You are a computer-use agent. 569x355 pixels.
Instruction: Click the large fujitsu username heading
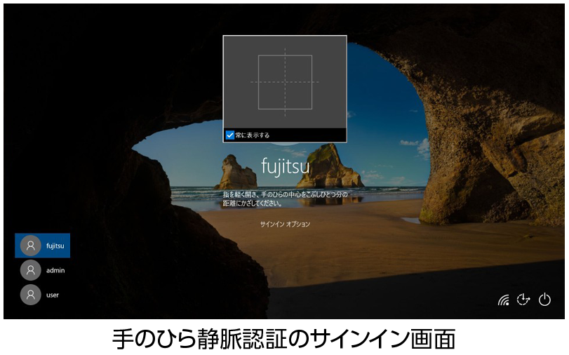tap(285, 166)
